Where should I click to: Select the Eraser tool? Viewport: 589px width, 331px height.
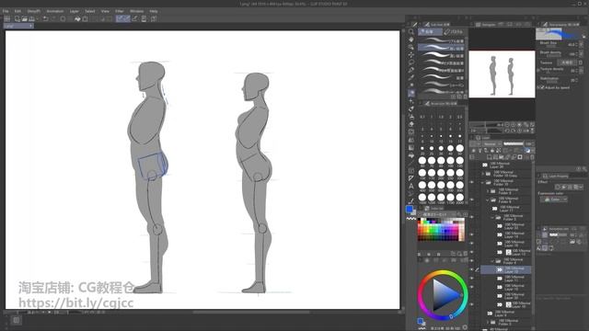(x=411, y=124)
